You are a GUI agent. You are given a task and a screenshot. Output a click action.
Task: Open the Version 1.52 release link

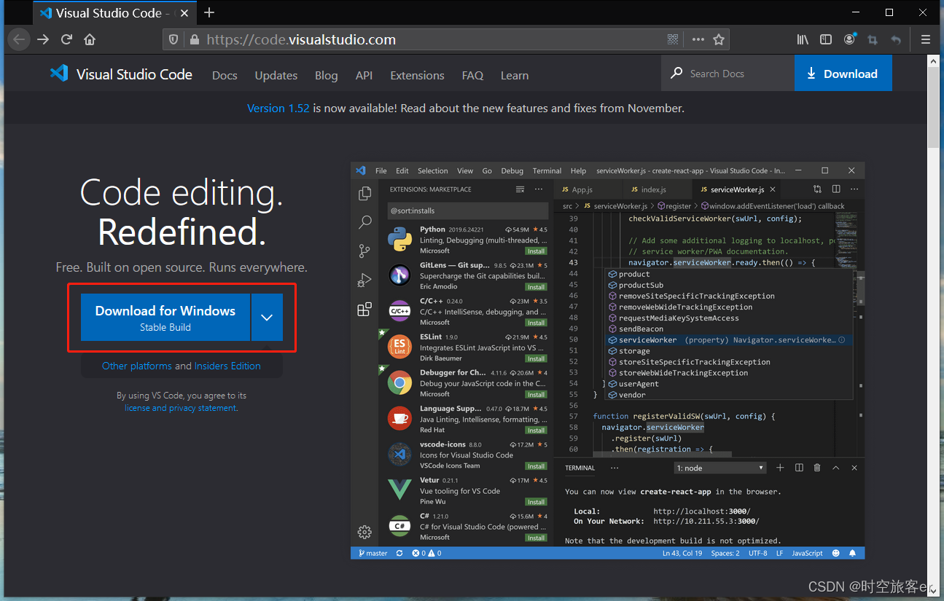pos(278,108)
